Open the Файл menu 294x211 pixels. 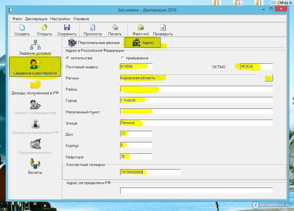click(x=17, y=19)
